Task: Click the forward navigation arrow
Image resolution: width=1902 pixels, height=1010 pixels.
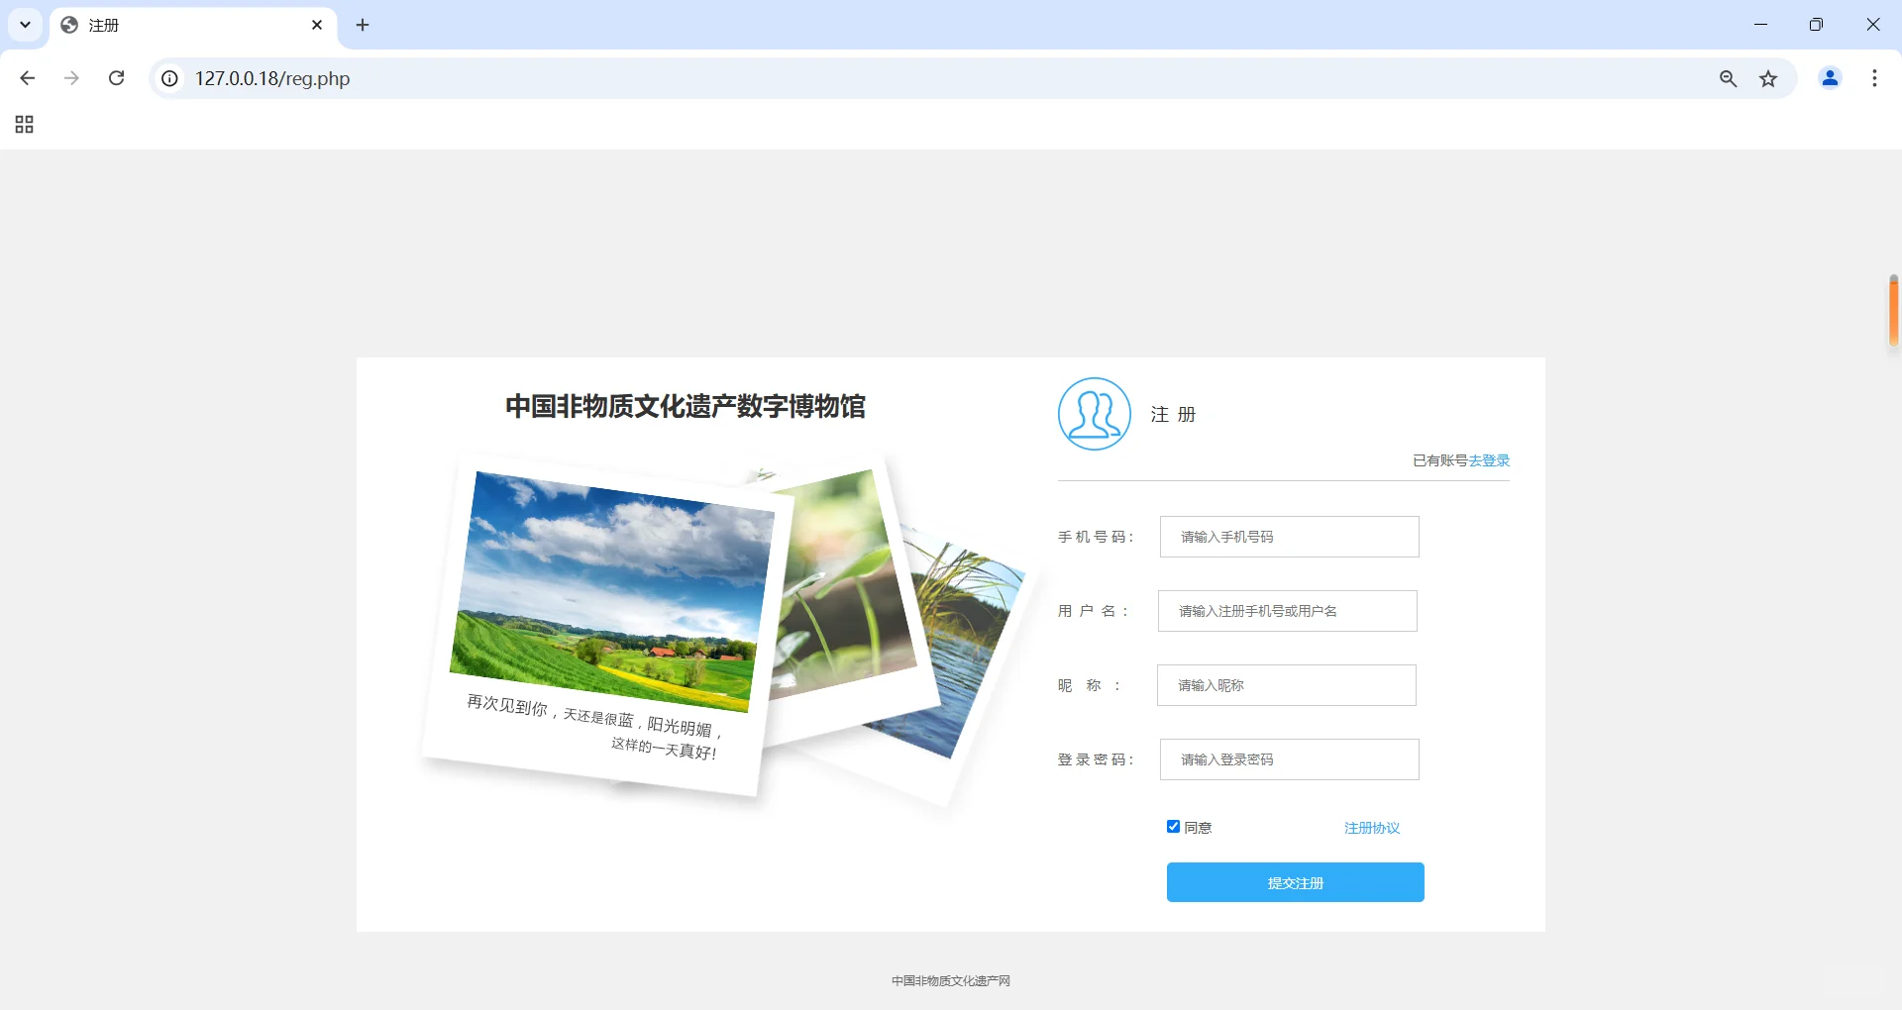Action: coord(71,78)
